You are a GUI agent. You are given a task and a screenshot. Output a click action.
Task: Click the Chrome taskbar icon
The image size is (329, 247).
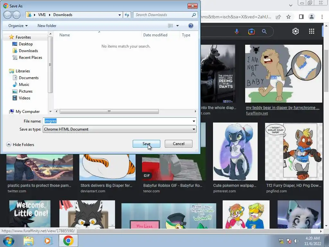click(68, 241)
